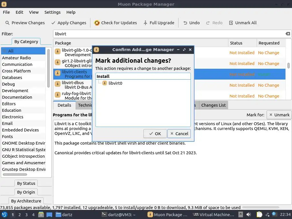The height and width of the screenshot is (219, 292).
Task: Select the Debug category
Action: (23, 84)
